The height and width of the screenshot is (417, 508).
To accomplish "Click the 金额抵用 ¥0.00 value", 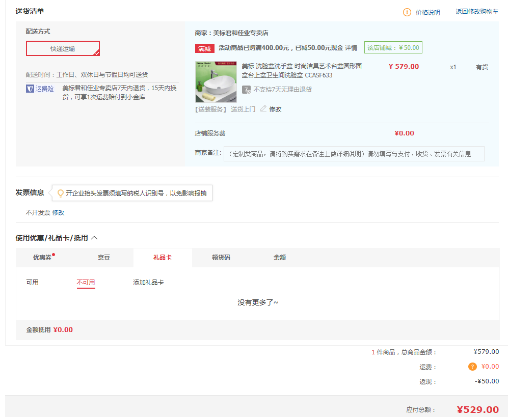I will [x=63, y=329].
